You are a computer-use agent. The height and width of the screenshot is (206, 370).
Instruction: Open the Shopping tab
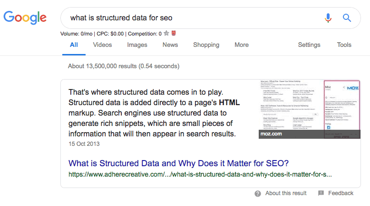(x=206, y=45)
